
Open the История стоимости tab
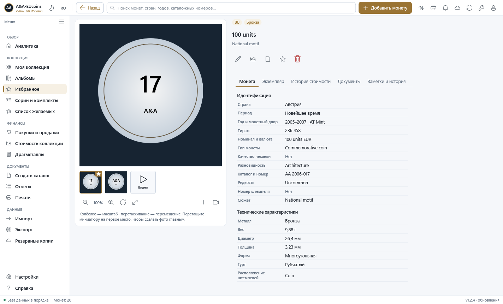coord(311,82)
